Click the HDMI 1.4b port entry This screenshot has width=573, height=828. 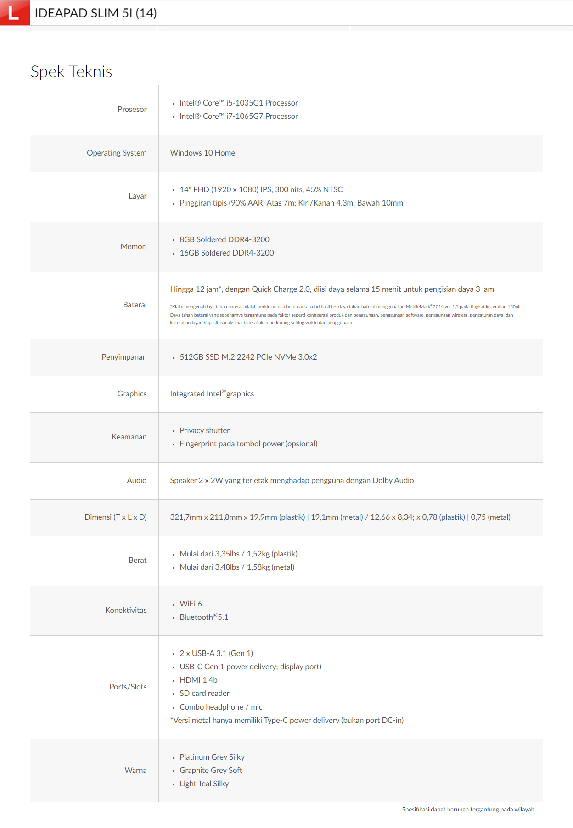tap(198, 680)
